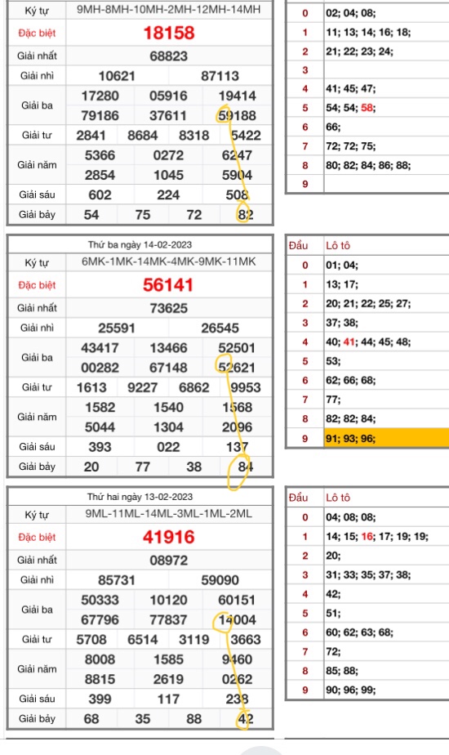This screenshot has width=449, height=755.
Task: Select sixth prize number 393
Action: click(x=100, y=447)
